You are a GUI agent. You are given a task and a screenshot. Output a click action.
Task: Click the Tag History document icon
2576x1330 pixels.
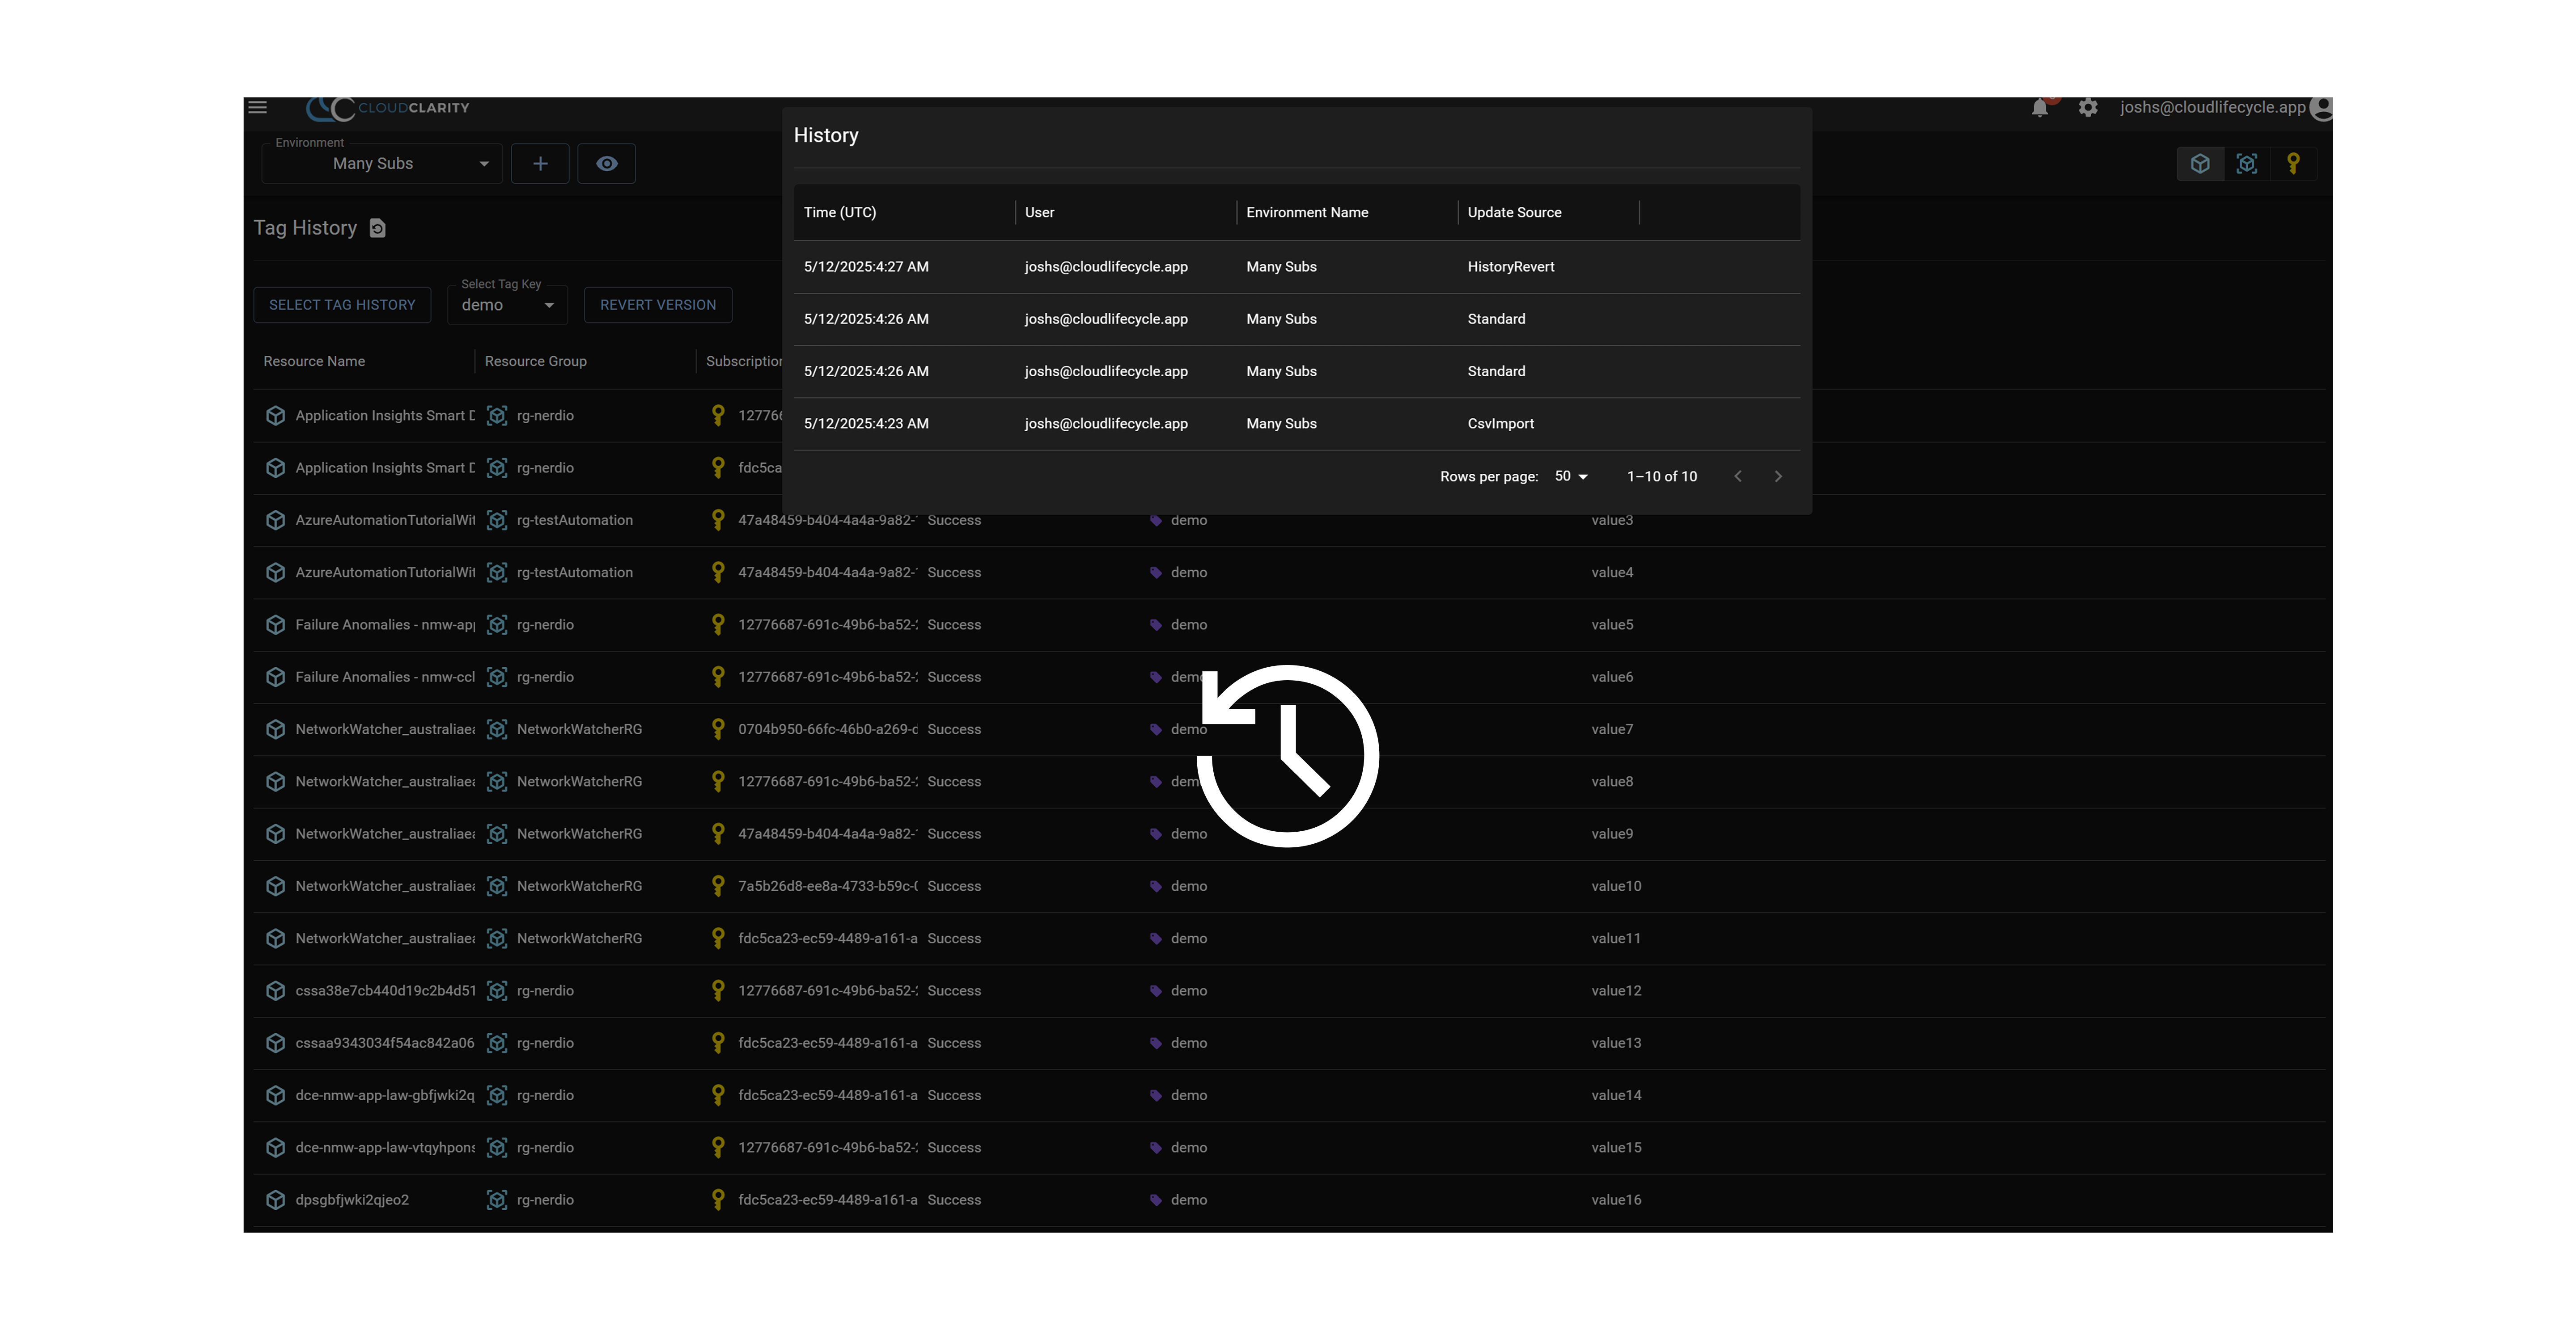[377, 229]
